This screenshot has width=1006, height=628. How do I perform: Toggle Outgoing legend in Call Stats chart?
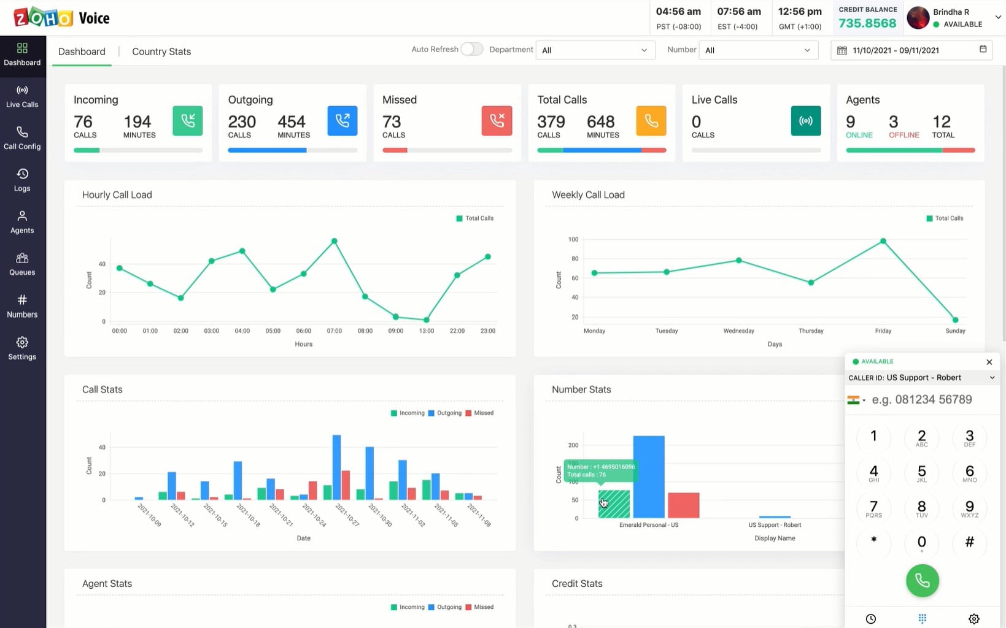[x=445, y=413]
